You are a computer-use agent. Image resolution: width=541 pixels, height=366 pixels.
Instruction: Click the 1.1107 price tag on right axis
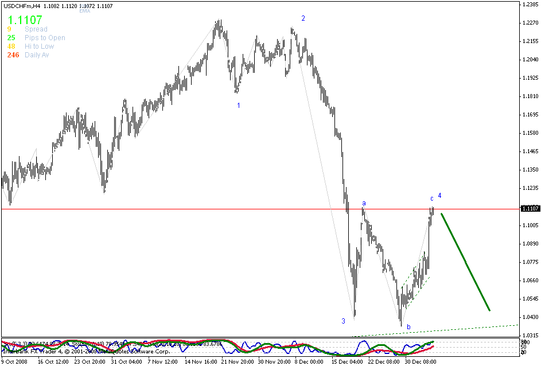click(531, 209)
